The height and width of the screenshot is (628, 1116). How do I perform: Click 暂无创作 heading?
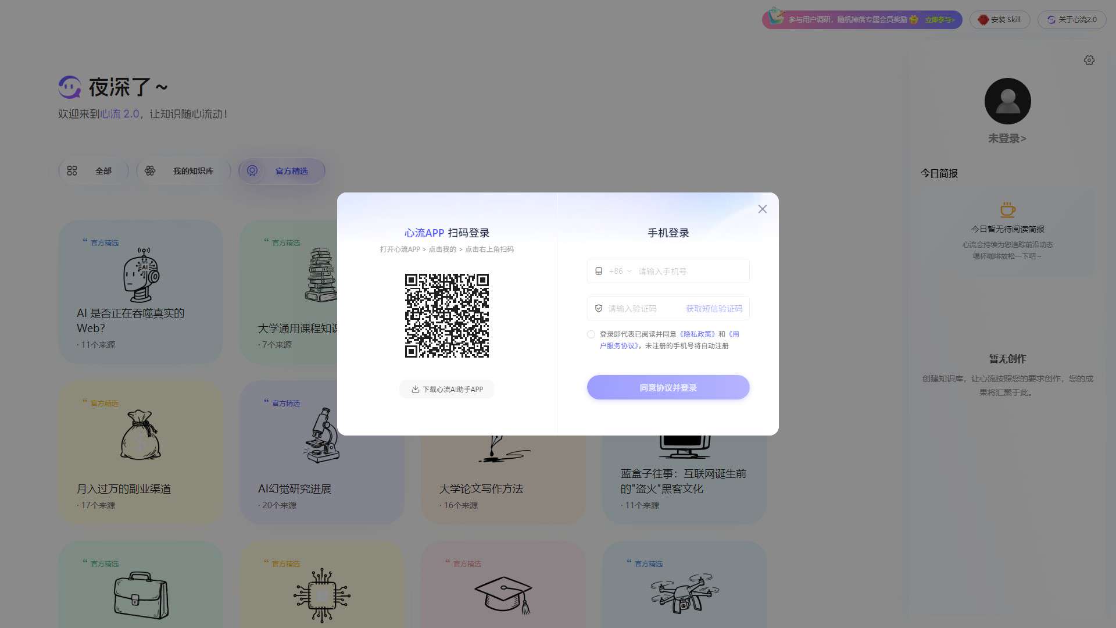point(1007,359)
